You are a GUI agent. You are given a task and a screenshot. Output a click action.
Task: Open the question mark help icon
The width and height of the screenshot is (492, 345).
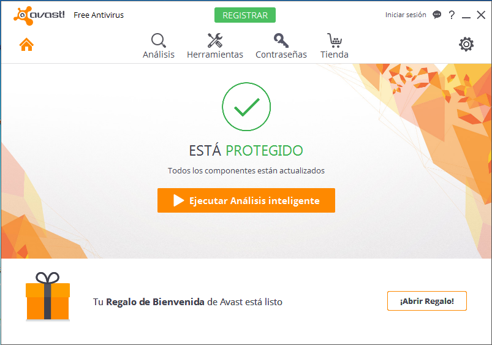tap(452, 15)
